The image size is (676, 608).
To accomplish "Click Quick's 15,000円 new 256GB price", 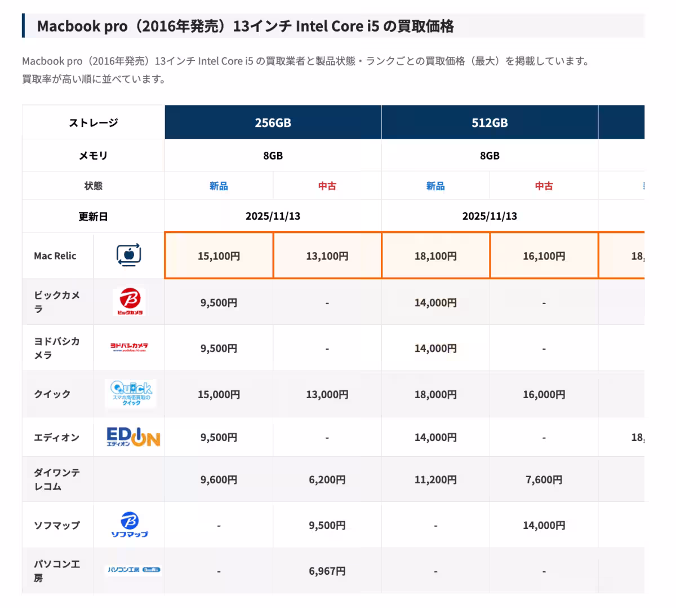I will (x=219, y=395).
